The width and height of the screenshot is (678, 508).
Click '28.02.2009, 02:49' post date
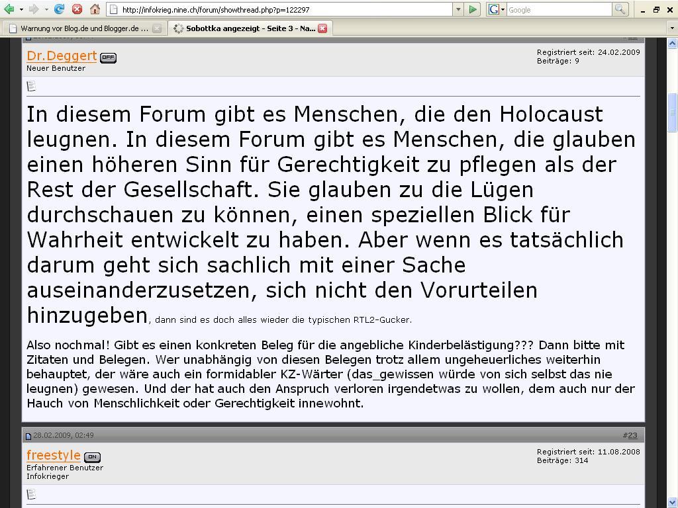pyautogui.click(x=64, y=435)
